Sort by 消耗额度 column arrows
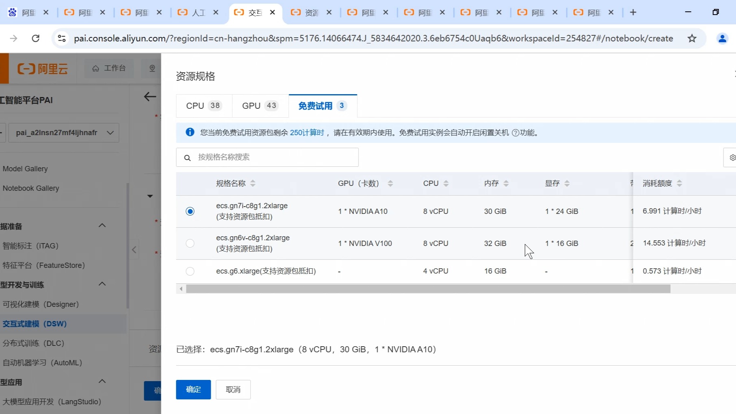This screenshot has width=736, height=414. point(679,183)
